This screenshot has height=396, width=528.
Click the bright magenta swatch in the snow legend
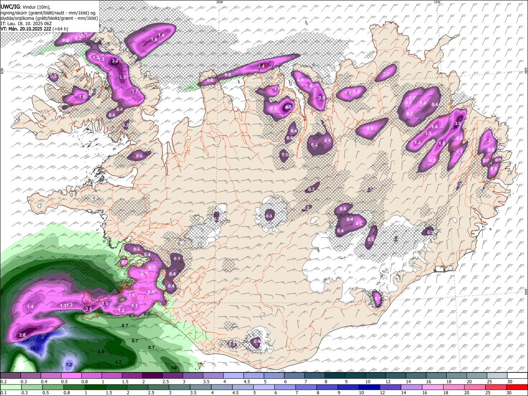coord(71,375)
